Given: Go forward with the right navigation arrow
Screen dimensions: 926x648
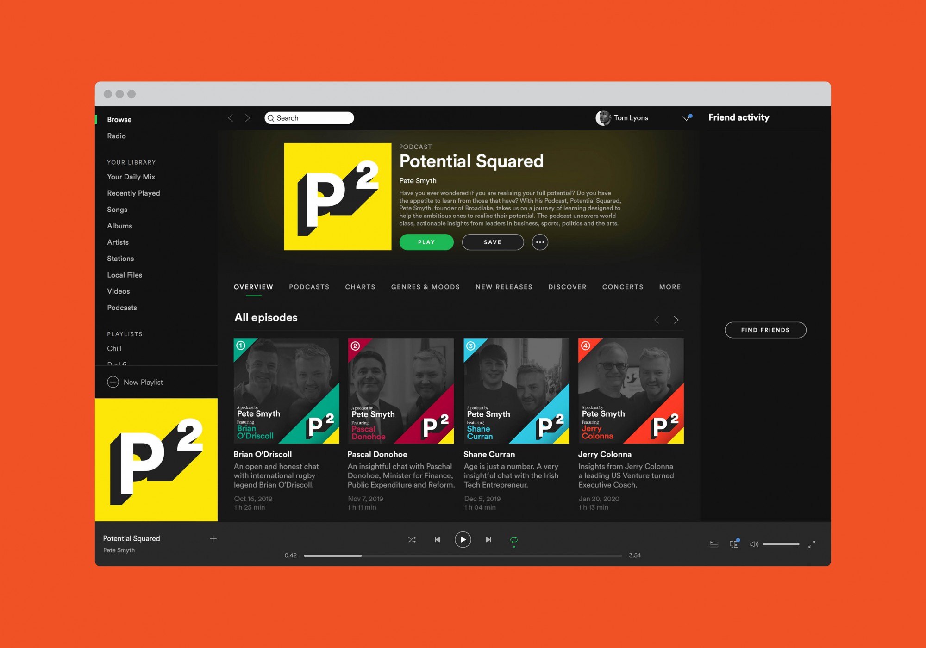Looking at the screenshot, I should 248,118.
